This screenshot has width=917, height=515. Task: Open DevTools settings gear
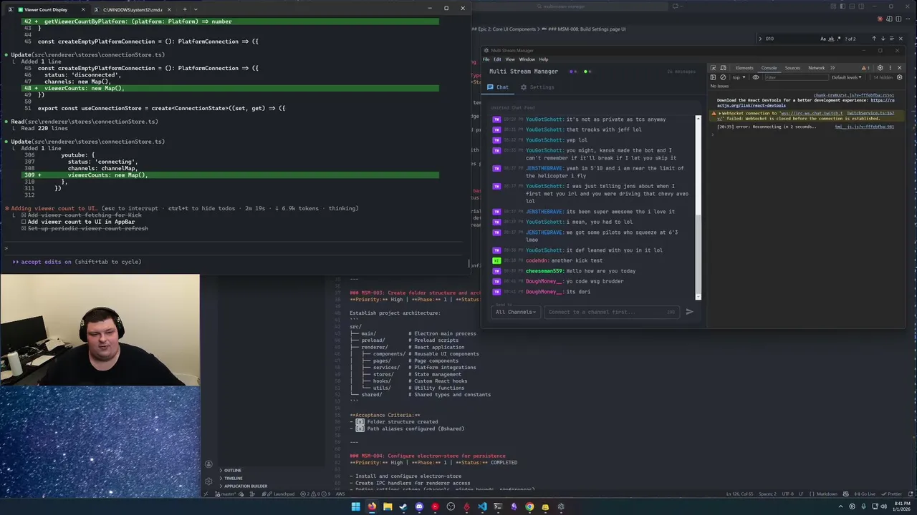[880, 68]
